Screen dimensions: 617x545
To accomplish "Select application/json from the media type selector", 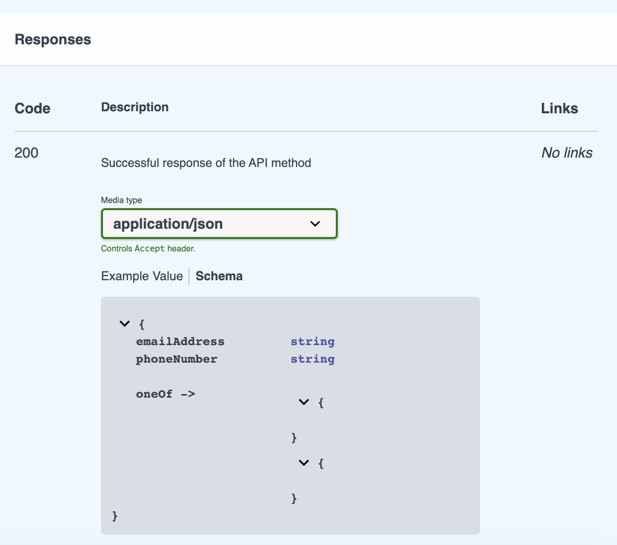I will [219, 224].
